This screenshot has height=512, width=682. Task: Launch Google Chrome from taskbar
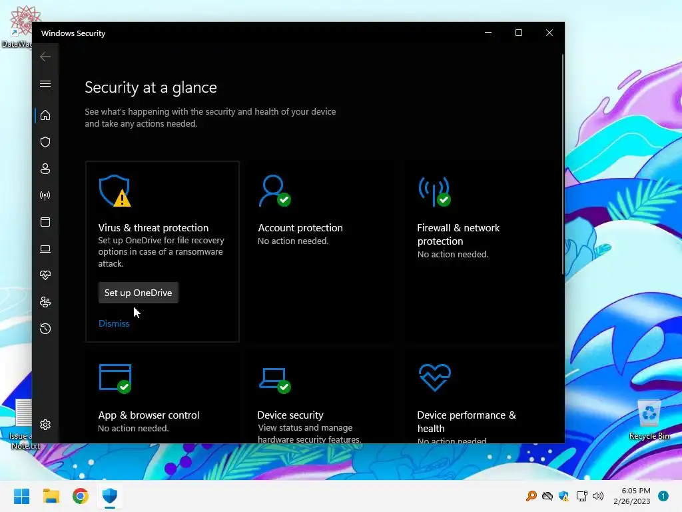81,496
